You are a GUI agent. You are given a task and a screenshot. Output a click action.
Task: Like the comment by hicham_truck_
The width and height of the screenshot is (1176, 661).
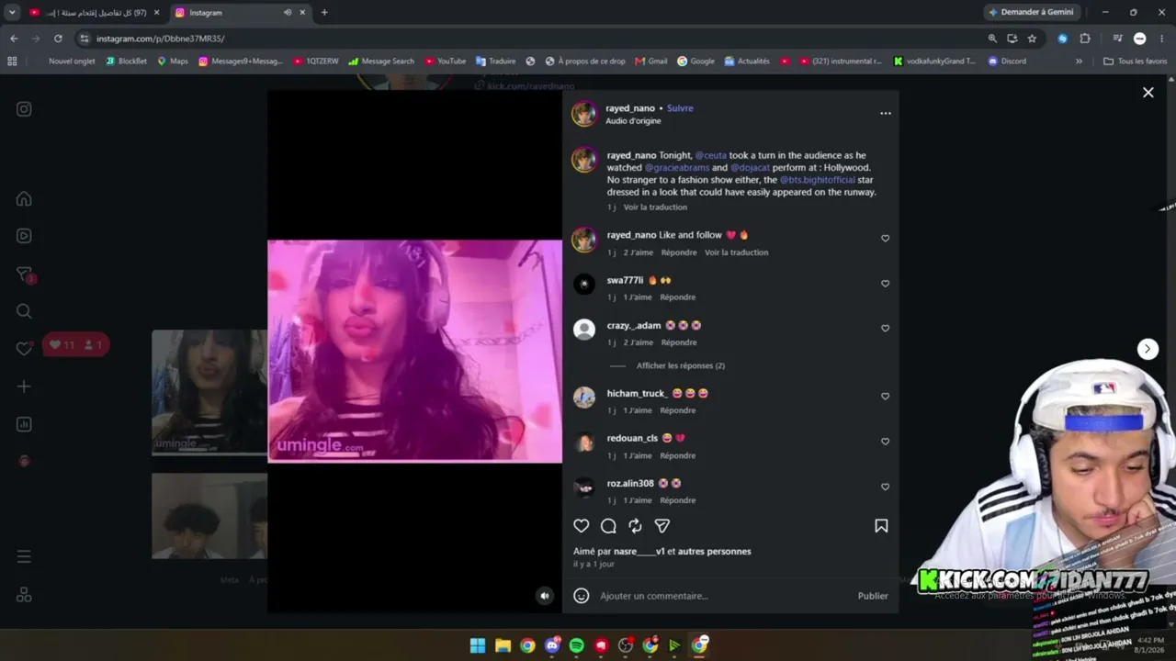tap(886, 397)
